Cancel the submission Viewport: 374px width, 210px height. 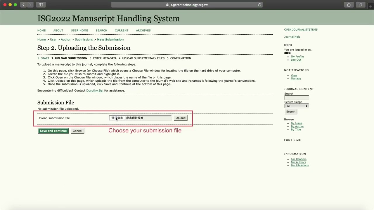click(77, 131)
